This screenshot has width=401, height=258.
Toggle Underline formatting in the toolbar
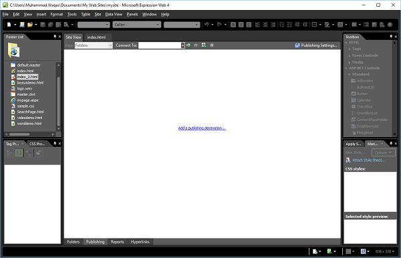249,25
